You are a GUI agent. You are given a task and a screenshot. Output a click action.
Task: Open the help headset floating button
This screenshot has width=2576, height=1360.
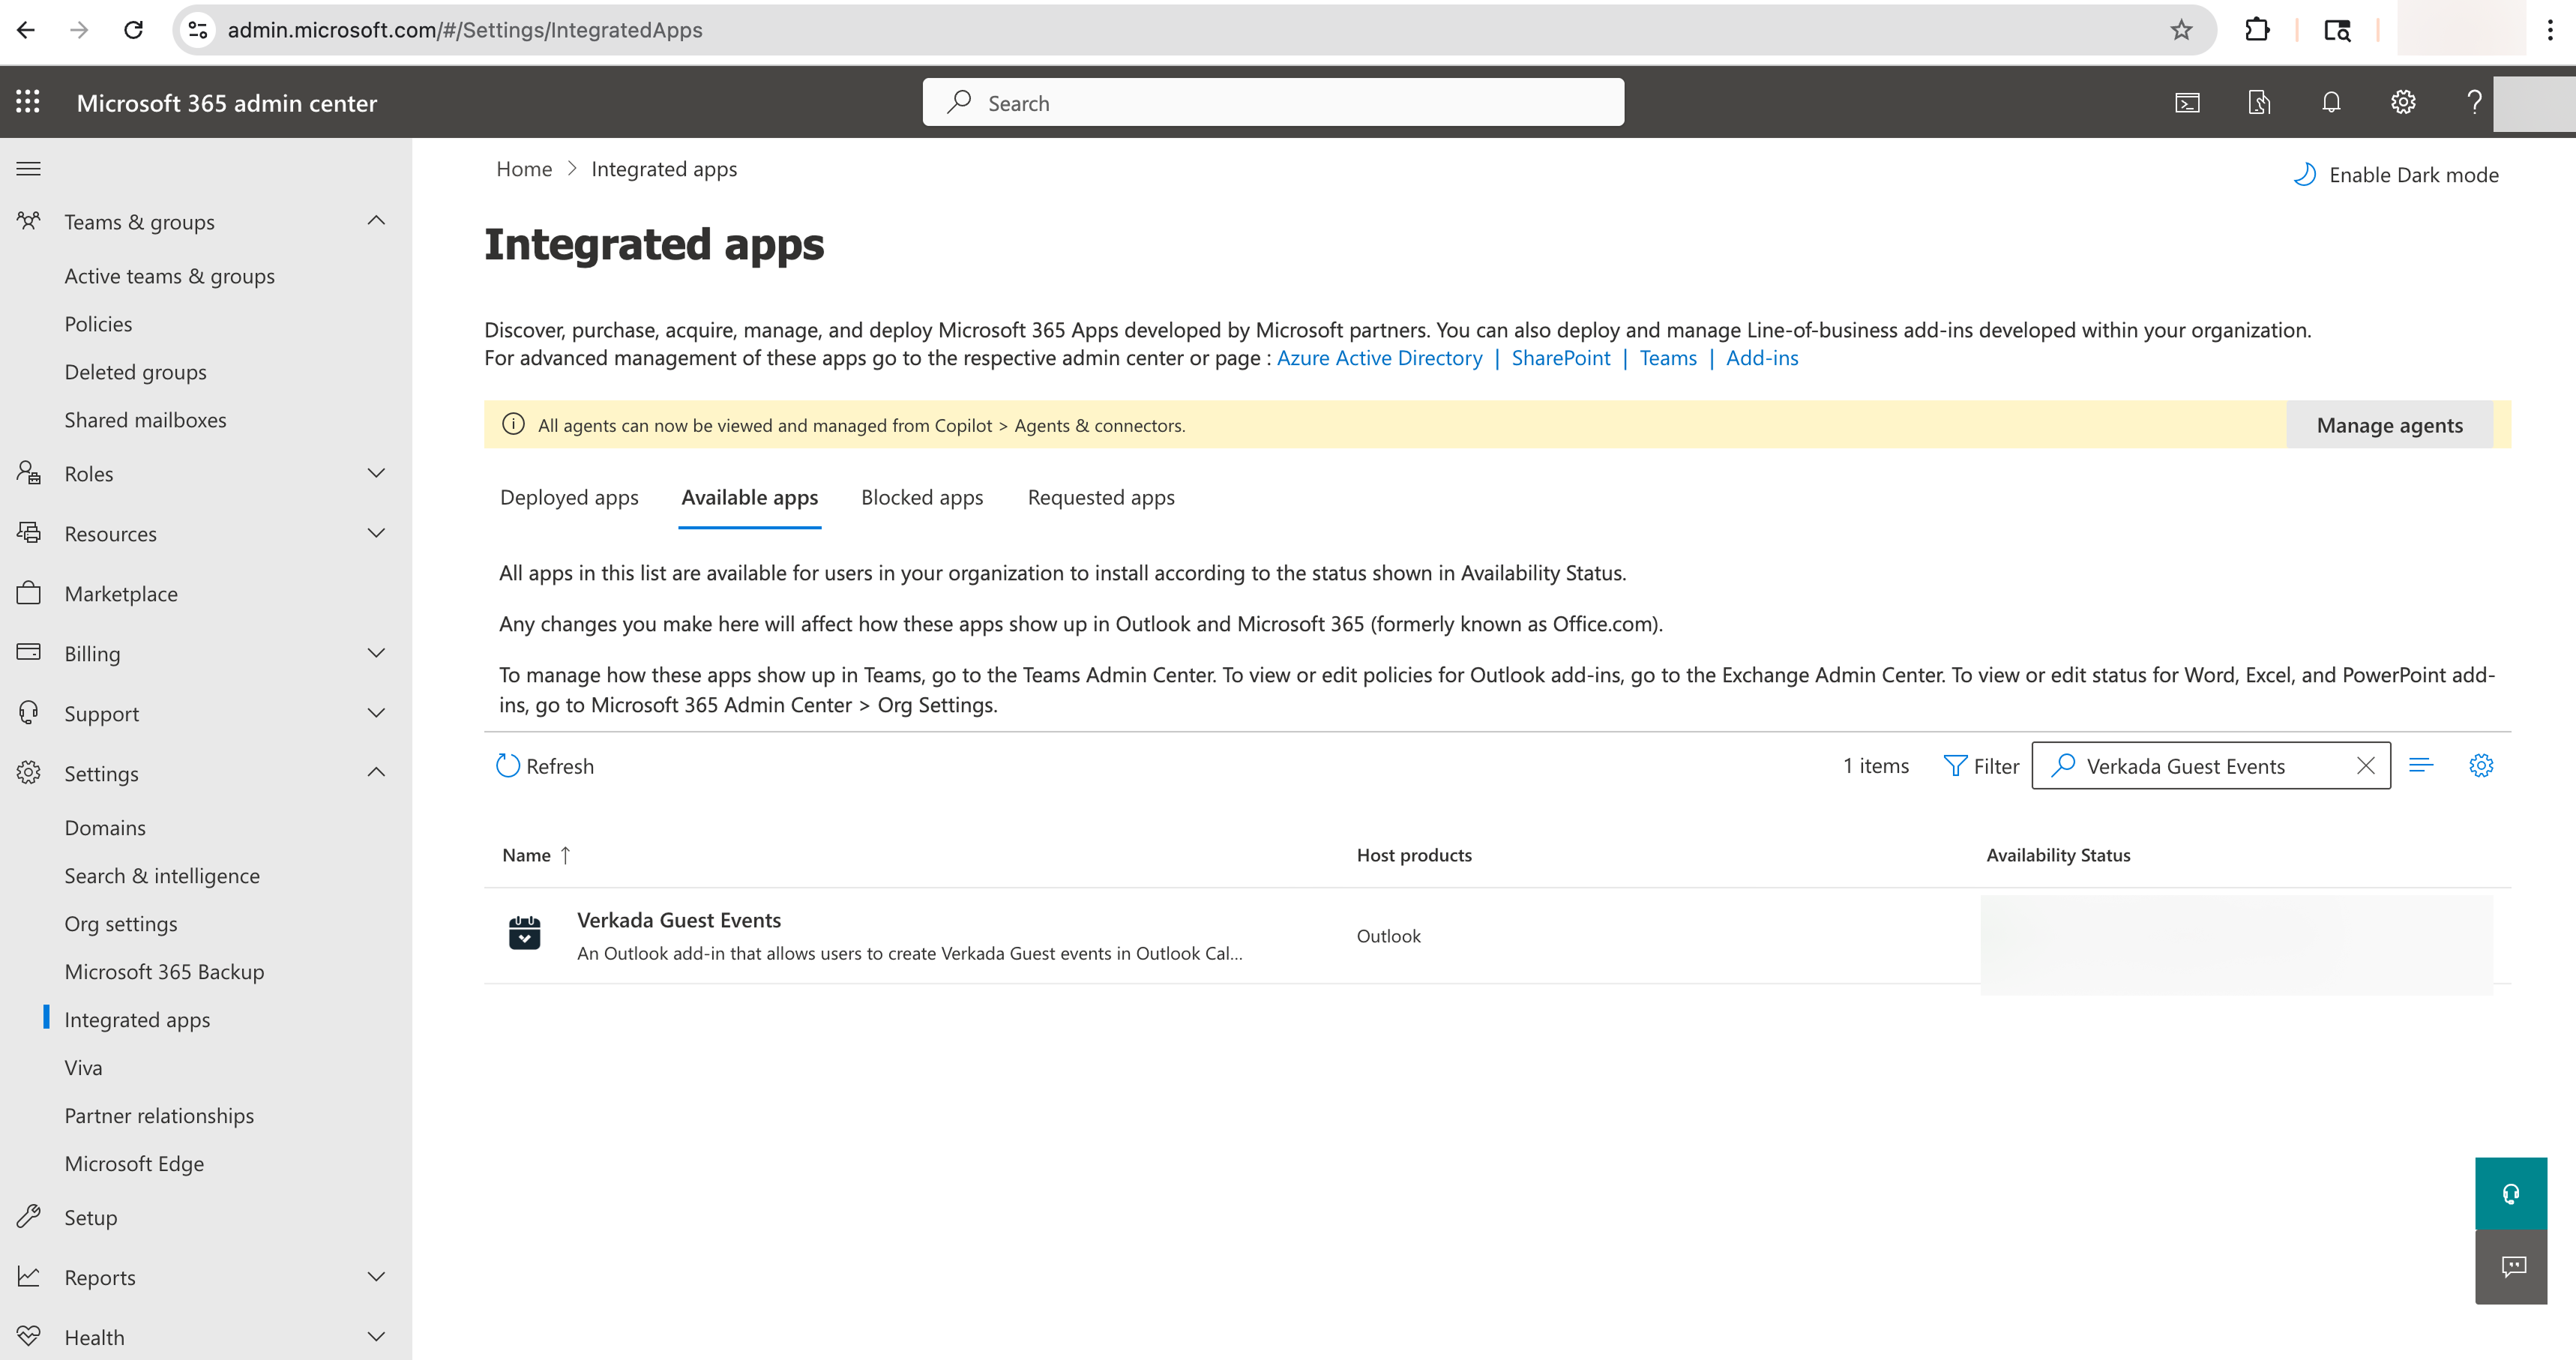click(x=2510, y=1193)
